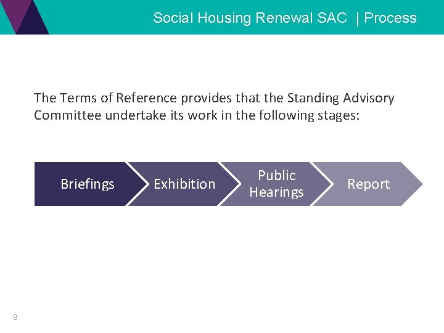Click the word "Committee" in body text
This screenshot has width=444, height=333.
(67, 115)
